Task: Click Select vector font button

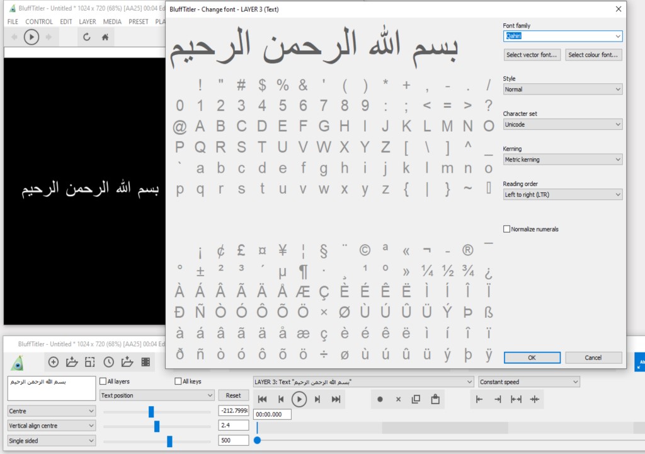Action: 532,55
